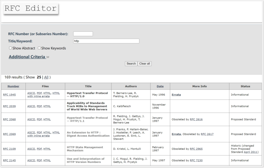Screen dimensions: 264x168
Task: Select title HTTP State Management Mechanism
Action: (x=85, y=149)
